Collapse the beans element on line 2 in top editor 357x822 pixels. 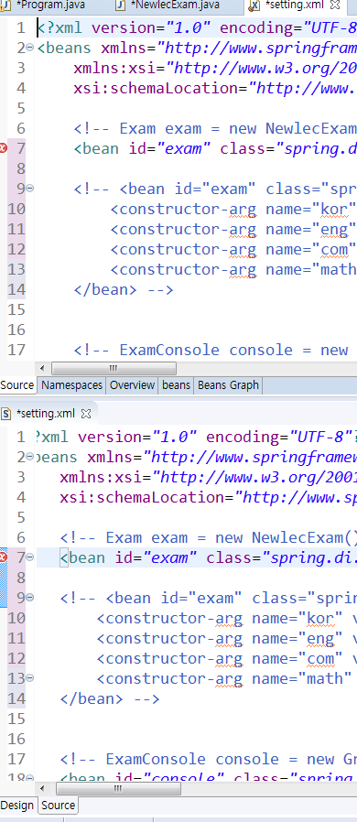30,49
